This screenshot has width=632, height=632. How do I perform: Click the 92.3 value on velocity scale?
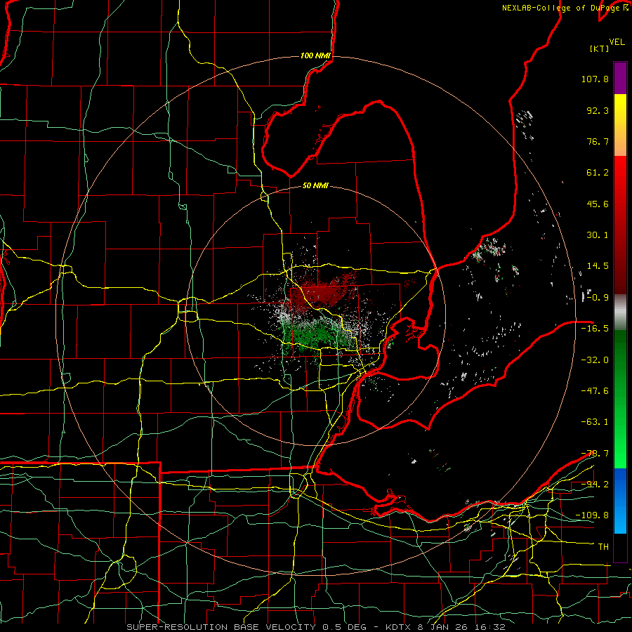tap(598, 110)
